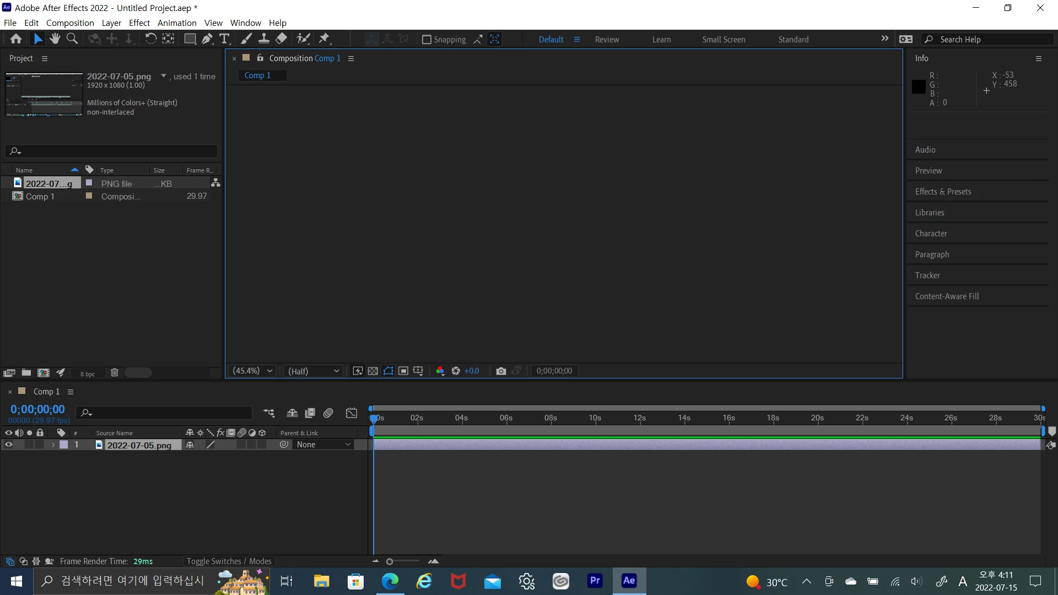Hide the 2022-07-05.png layer with its eye icon

8,445
